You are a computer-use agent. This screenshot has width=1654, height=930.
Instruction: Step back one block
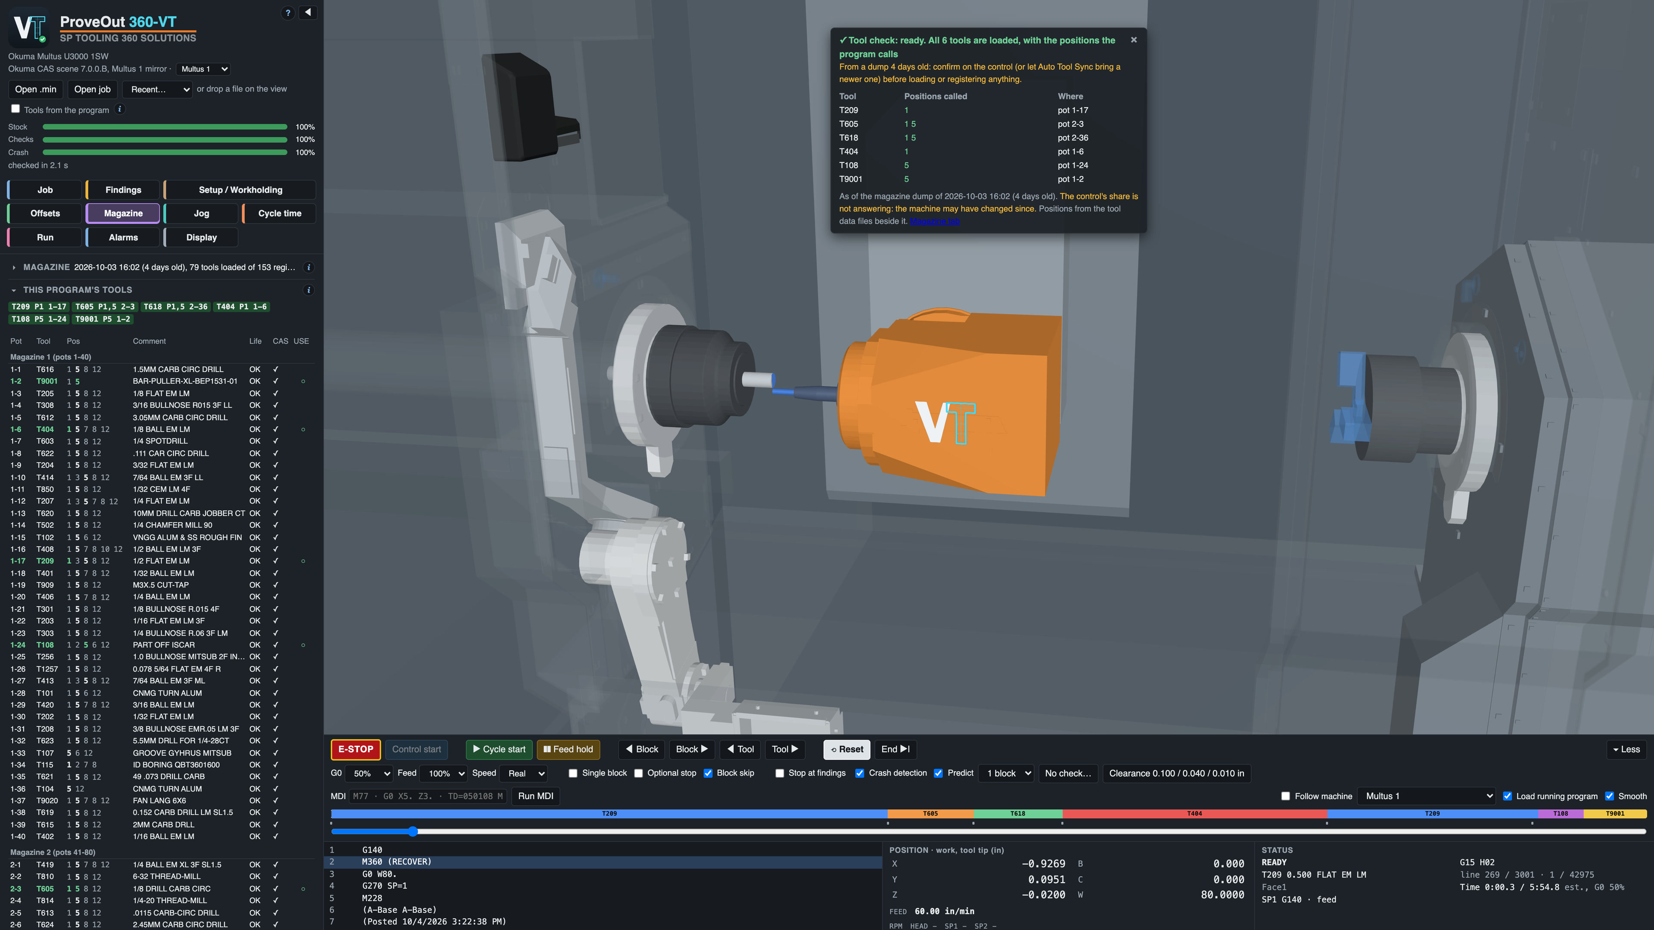coord(642,749)
